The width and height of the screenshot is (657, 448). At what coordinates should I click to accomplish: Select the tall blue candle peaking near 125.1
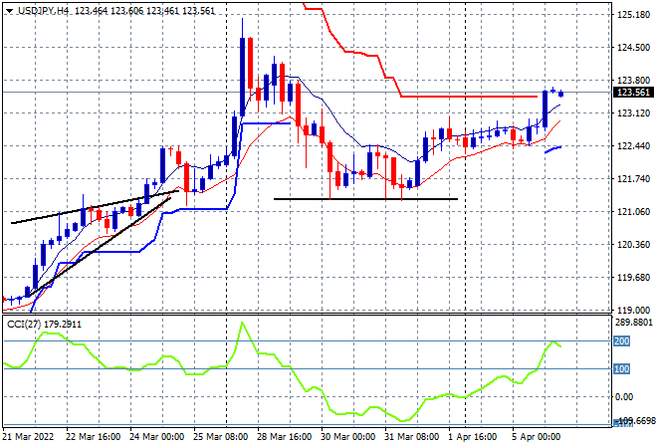coord(242,77)
